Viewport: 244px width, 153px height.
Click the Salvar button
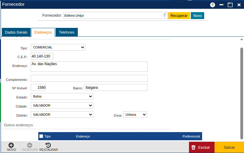pos(229,148)
